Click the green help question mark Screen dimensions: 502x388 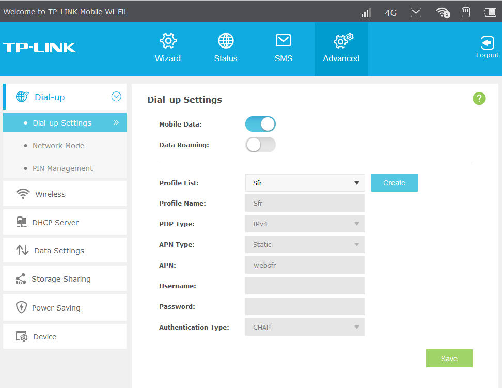(479, 98)
